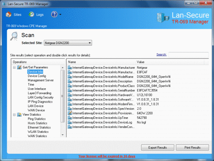Click Operations tree scroll up arrow
Viewport: 214px width, 161px height.
pyautogui.click(x=63, y=68)
